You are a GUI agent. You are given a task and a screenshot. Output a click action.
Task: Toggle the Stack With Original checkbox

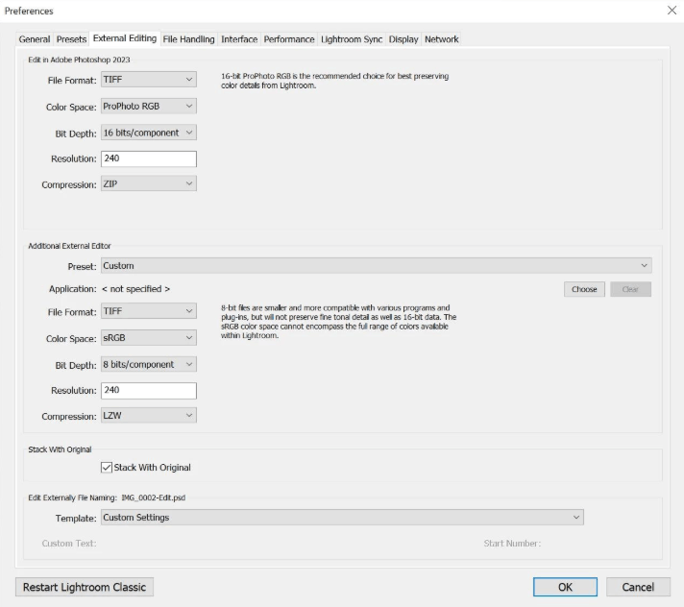(107, 468)
